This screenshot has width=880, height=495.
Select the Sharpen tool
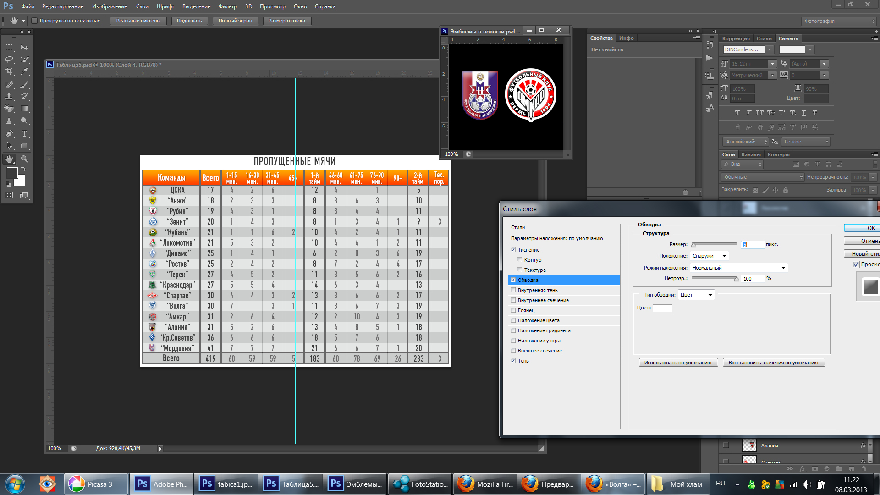point(9,121)
